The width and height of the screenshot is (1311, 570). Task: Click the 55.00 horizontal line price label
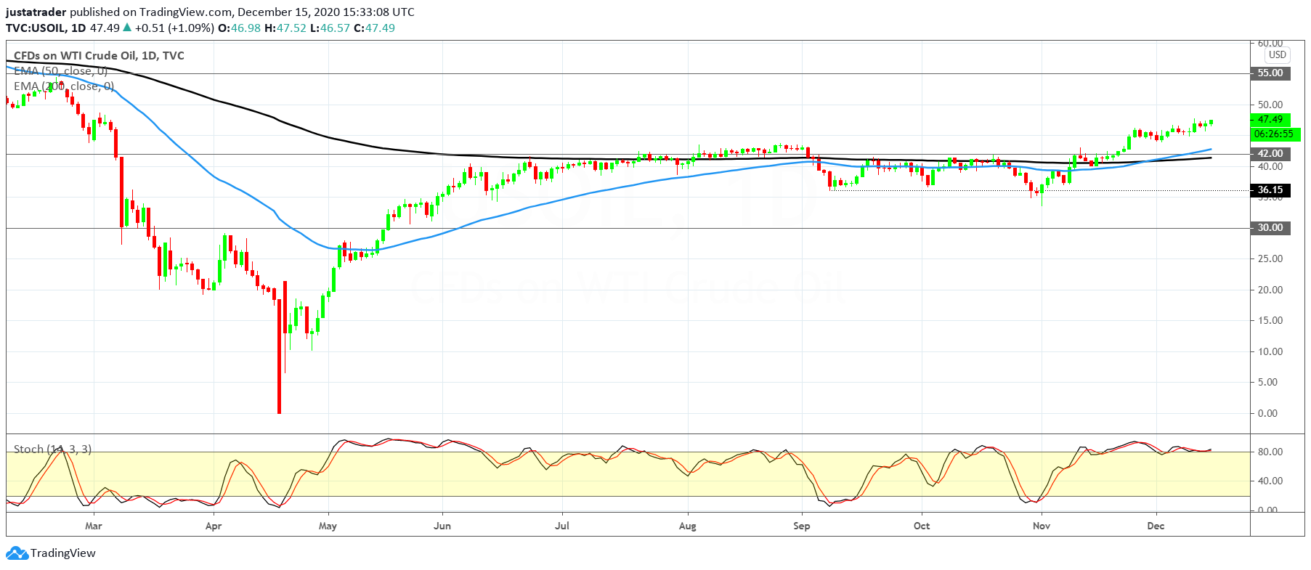coord(1270,73)
